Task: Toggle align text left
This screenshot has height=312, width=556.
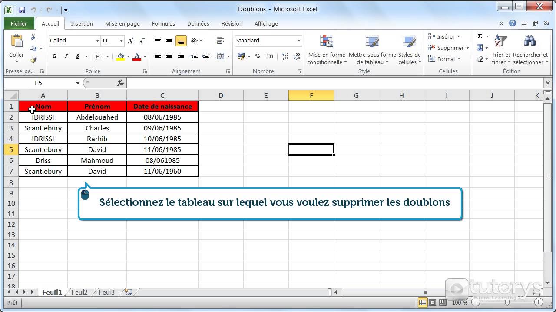Action: (x=158, y=56)
